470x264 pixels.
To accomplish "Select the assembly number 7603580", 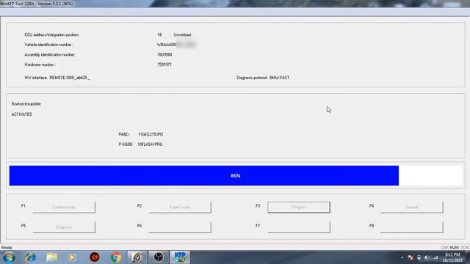I will (164, 55).
